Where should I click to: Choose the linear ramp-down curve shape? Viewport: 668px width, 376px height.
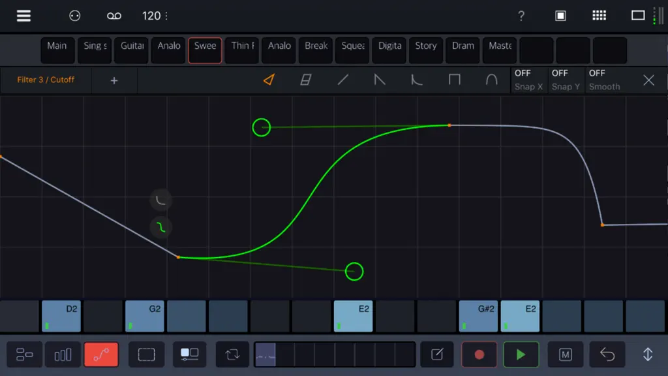pos(380,80)
